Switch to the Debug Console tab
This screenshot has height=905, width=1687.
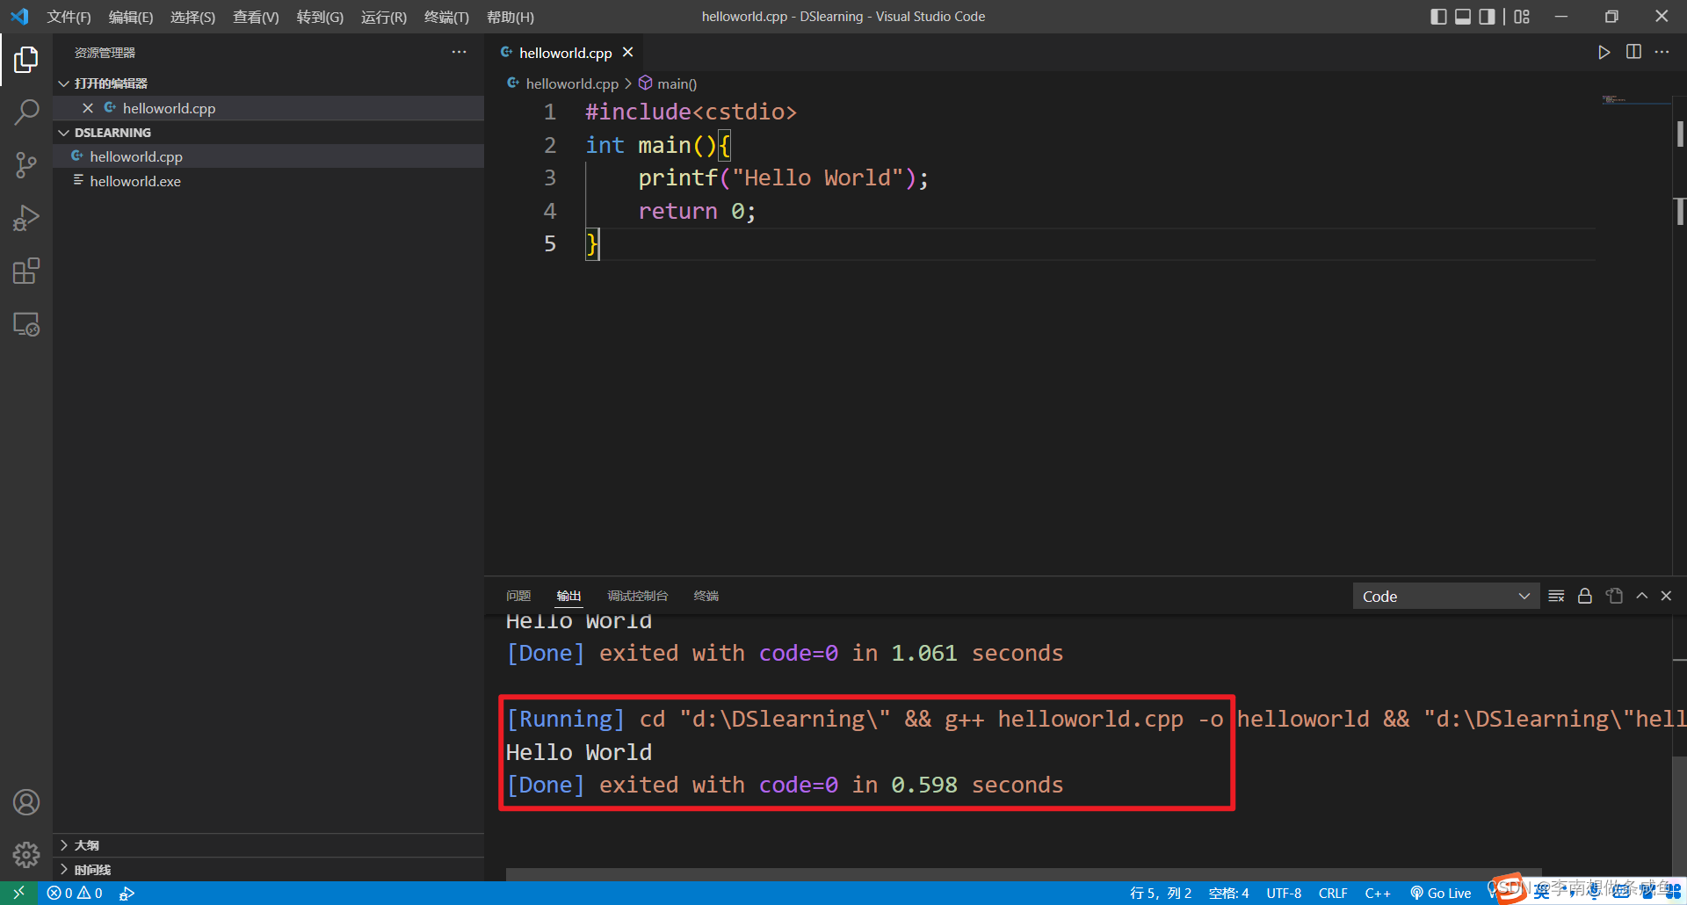point(637,596)
